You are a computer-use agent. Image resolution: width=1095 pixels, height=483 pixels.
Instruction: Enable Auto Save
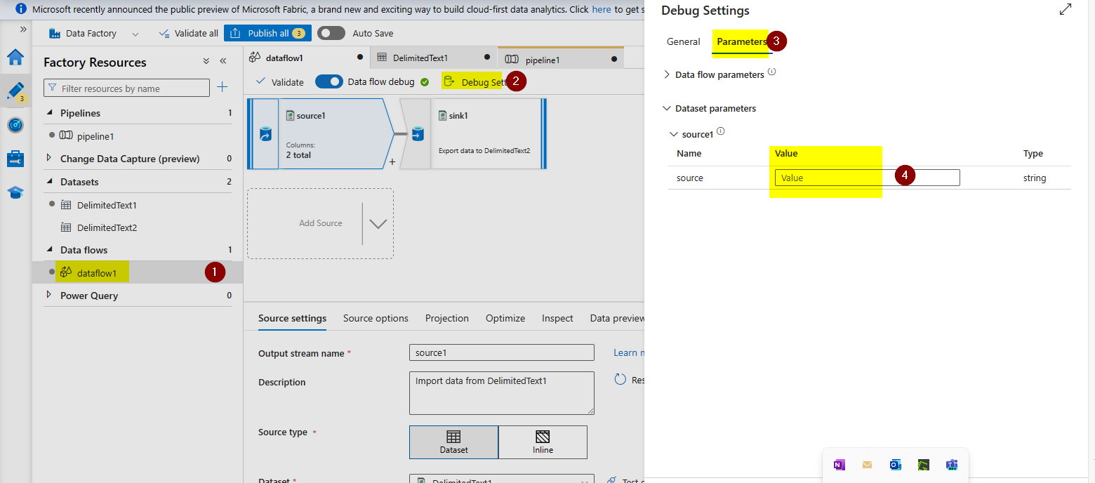[331, 32]
